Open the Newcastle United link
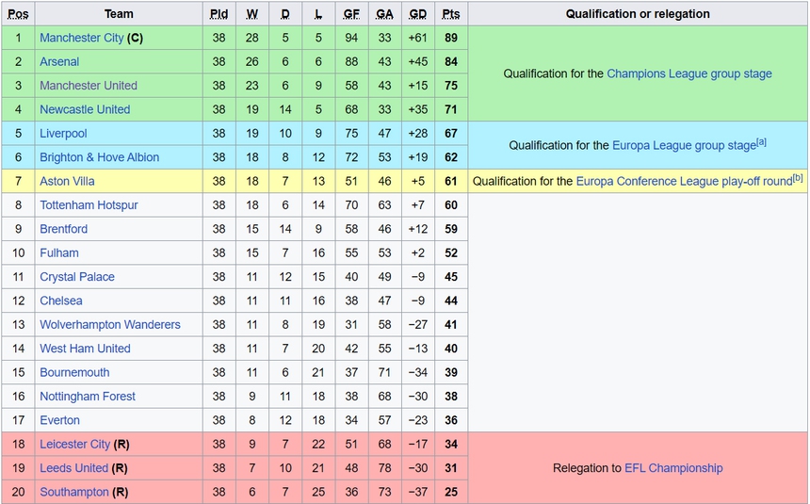 pyautogui.click(x=85, y=109)
